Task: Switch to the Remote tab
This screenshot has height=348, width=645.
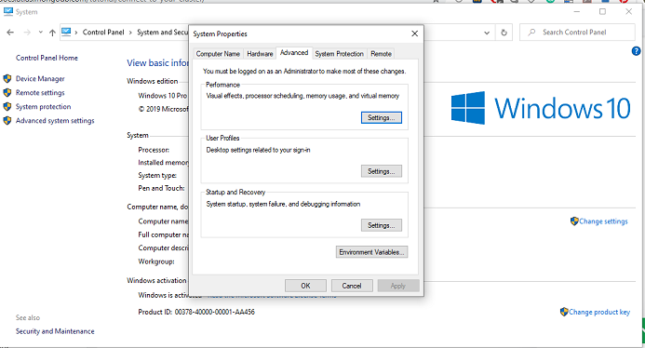Action: point(381,54)
